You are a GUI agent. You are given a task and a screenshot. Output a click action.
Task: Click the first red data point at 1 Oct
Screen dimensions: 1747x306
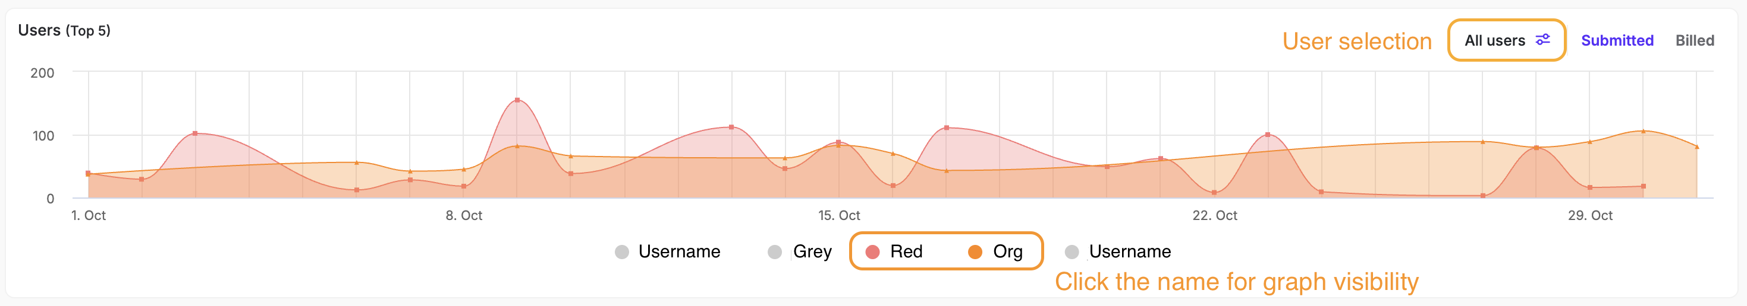pyautogui.click(x=88, y=174)
